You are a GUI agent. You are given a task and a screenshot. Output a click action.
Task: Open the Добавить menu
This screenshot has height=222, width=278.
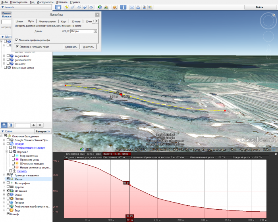pyautogui.click(x=62, y=2)
